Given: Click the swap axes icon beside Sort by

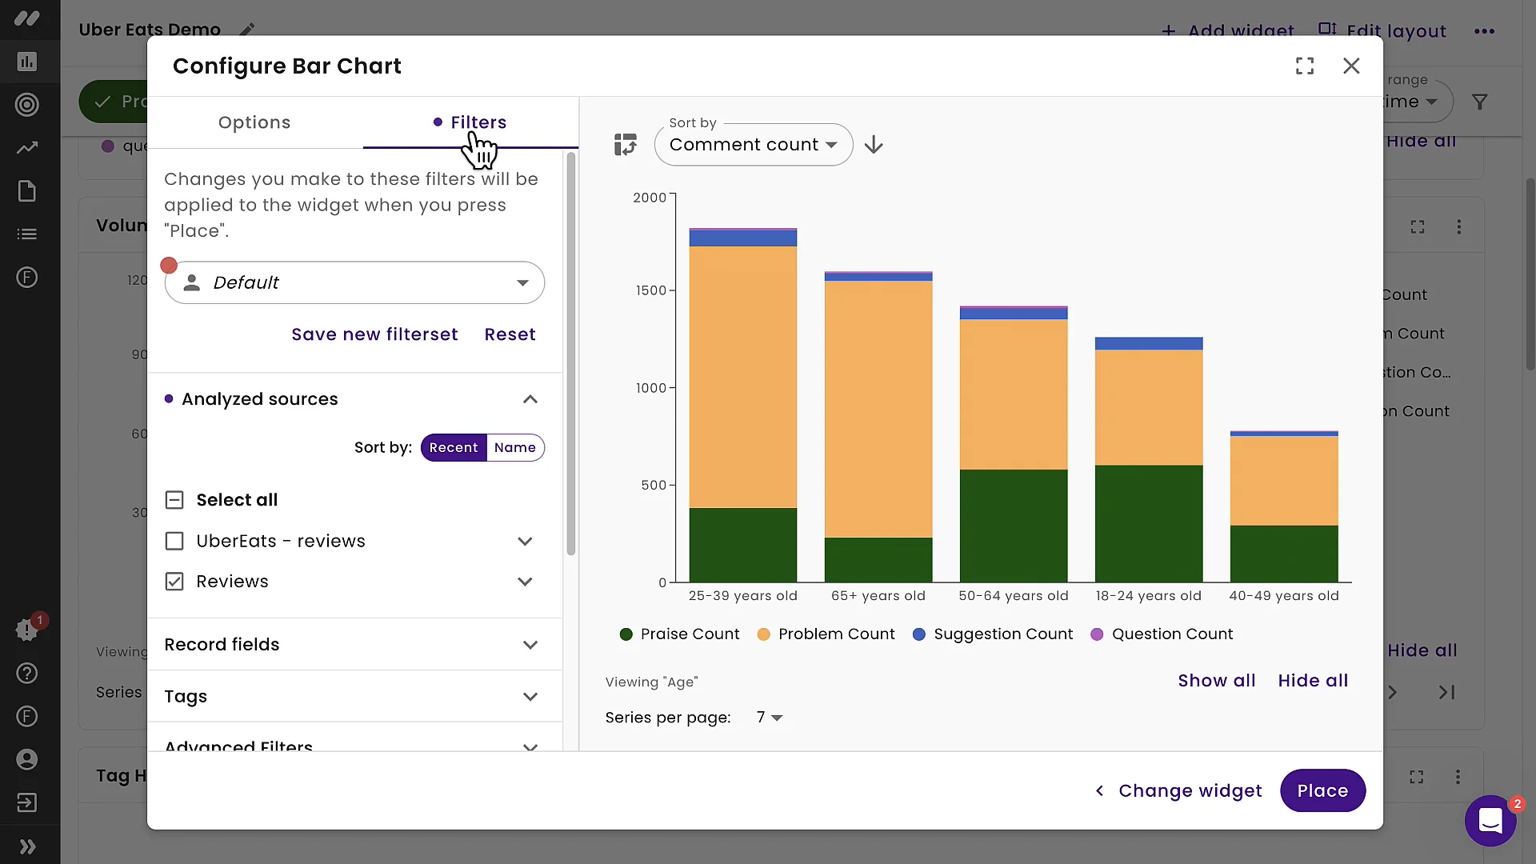Looking at the screenshot, I should coord(626,144).
